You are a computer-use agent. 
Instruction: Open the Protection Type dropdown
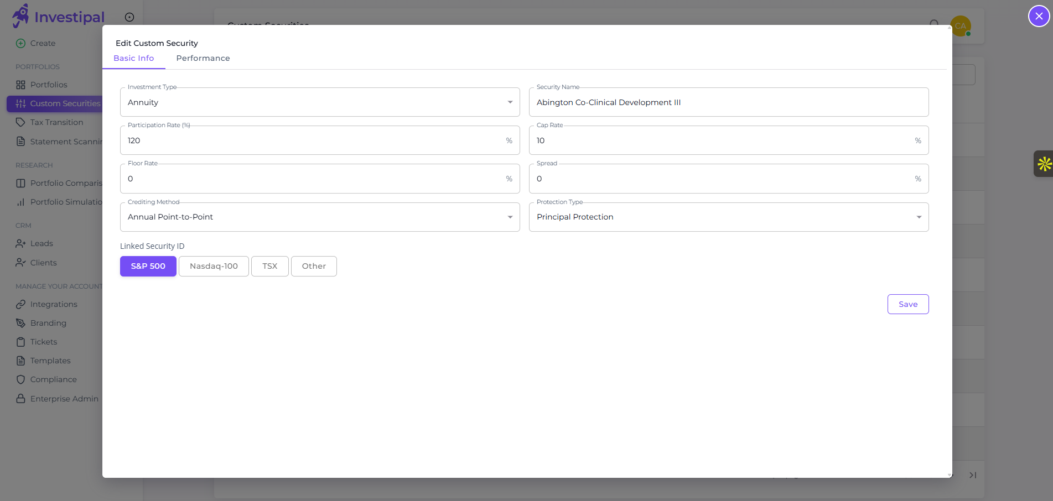[x=919, y=217]
